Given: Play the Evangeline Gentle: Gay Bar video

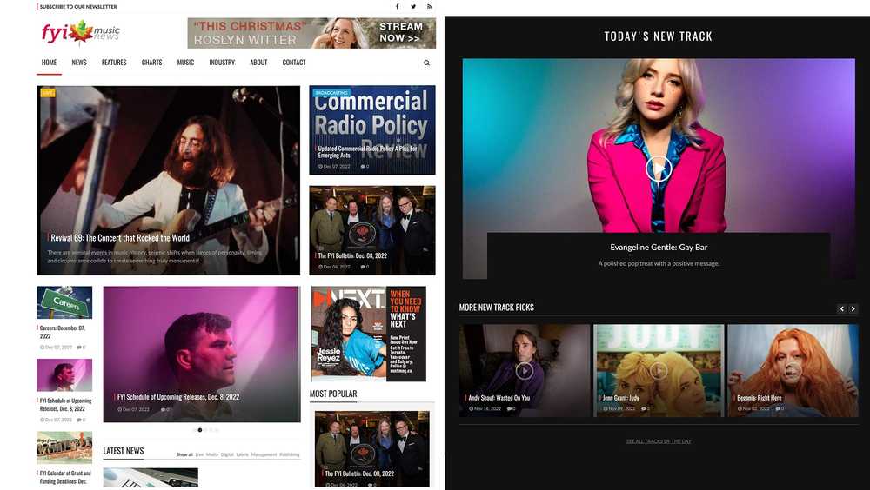Looking at the screenshot, I should point(659,169).
